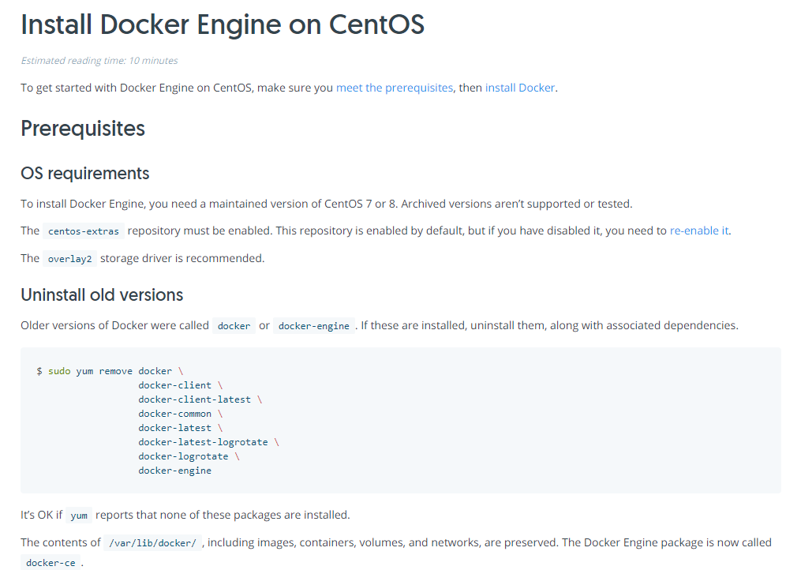Follow the 'install Docker' link
This screenshot has height=570, width=786.
pos(520,88)
